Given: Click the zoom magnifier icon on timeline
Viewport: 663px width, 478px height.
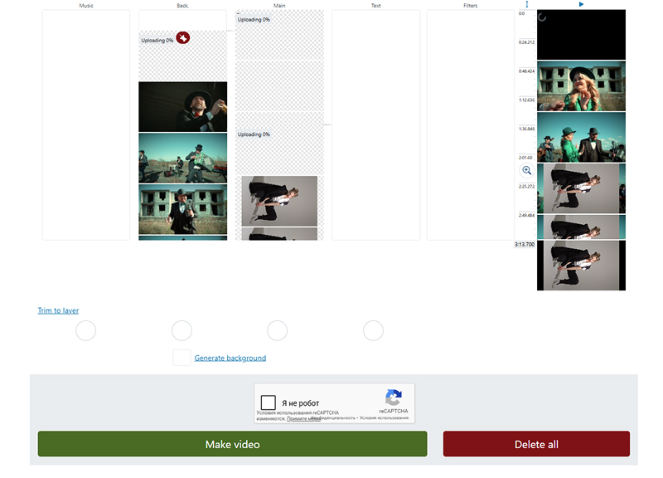Looking at the screenshot, I should 526,170.
